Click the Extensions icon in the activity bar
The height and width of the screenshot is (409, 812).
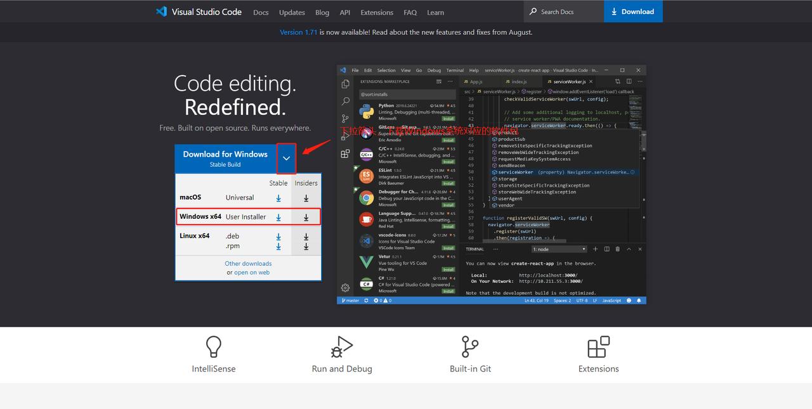point(344,153)
